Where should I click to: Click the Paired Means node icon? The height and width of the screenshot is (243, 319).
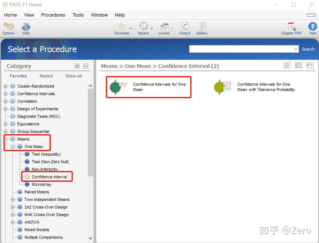pyautogui.click(x=20, y=192)
